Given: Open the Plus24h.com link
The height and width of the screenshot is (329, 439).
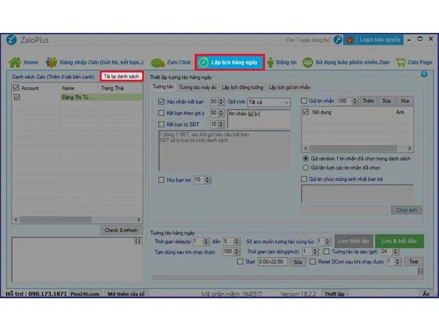Looking at the screenshot, I should click(x=85, y=294).
